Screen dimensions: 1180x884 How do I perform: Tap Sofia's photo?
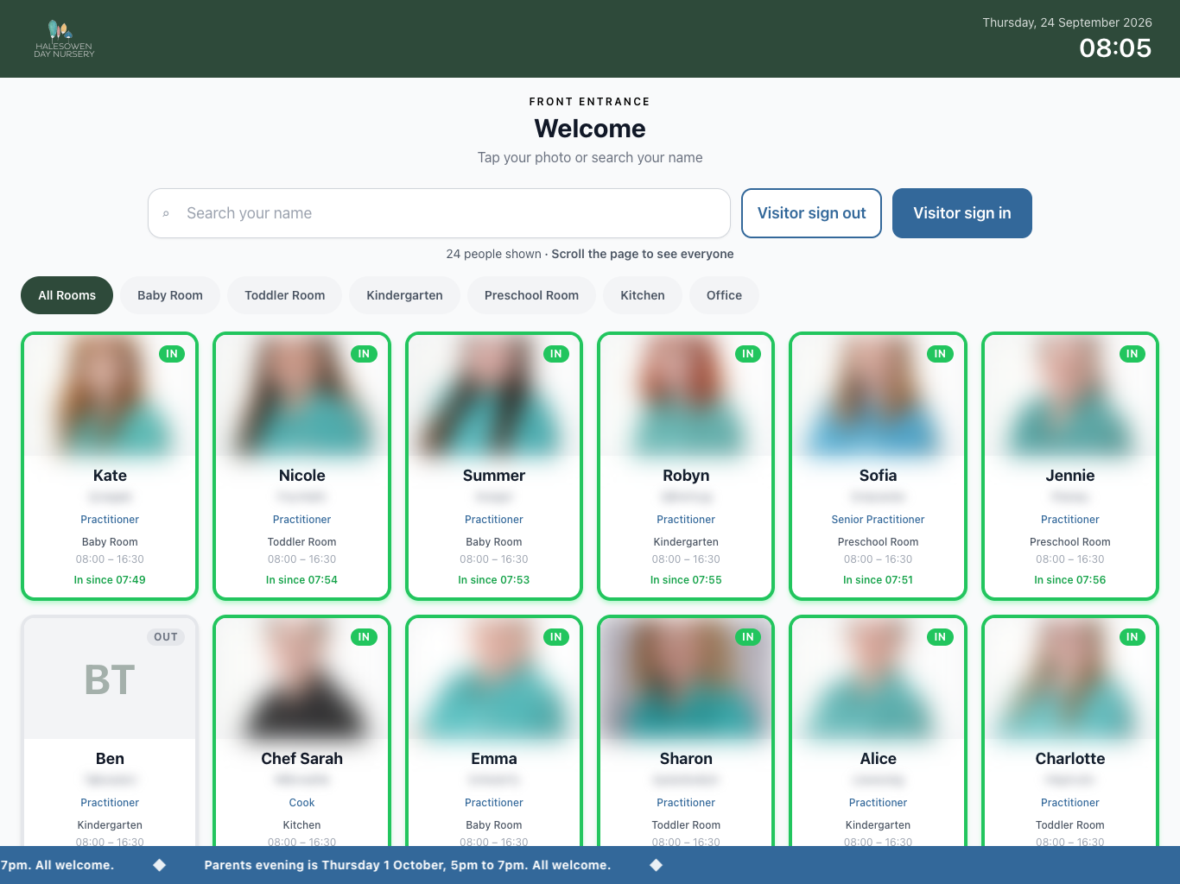pos(878,395)
